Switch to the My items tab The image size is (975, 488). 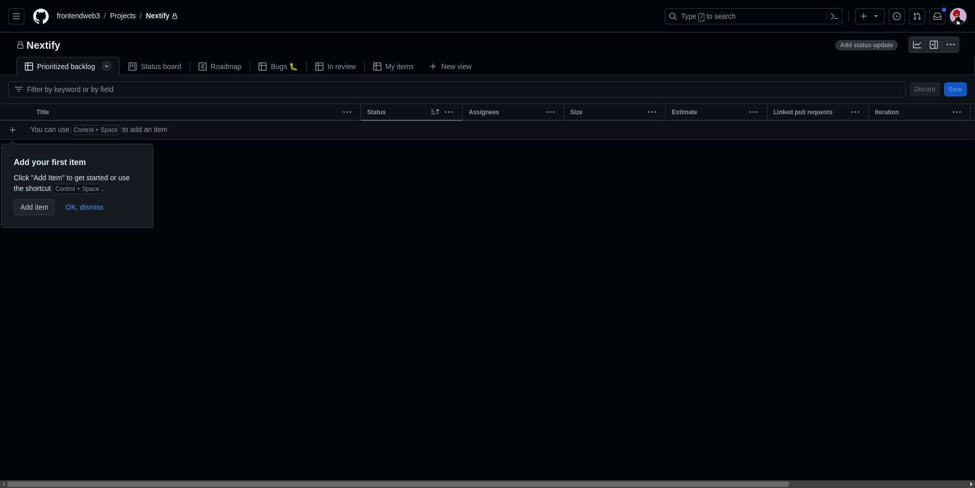[394, 67]
